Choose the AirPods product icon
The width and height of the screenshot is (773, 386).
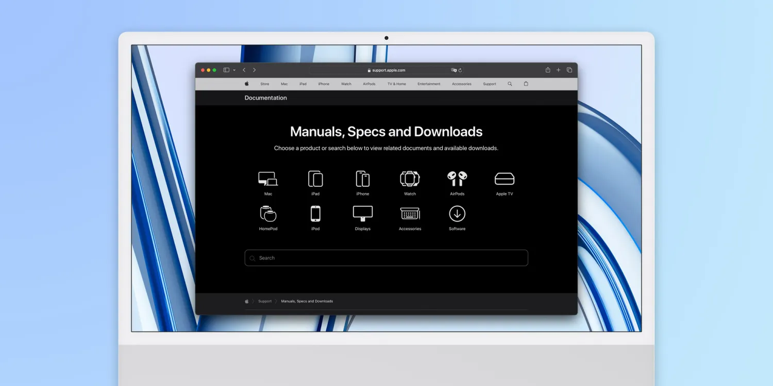[x=457, y=179]
